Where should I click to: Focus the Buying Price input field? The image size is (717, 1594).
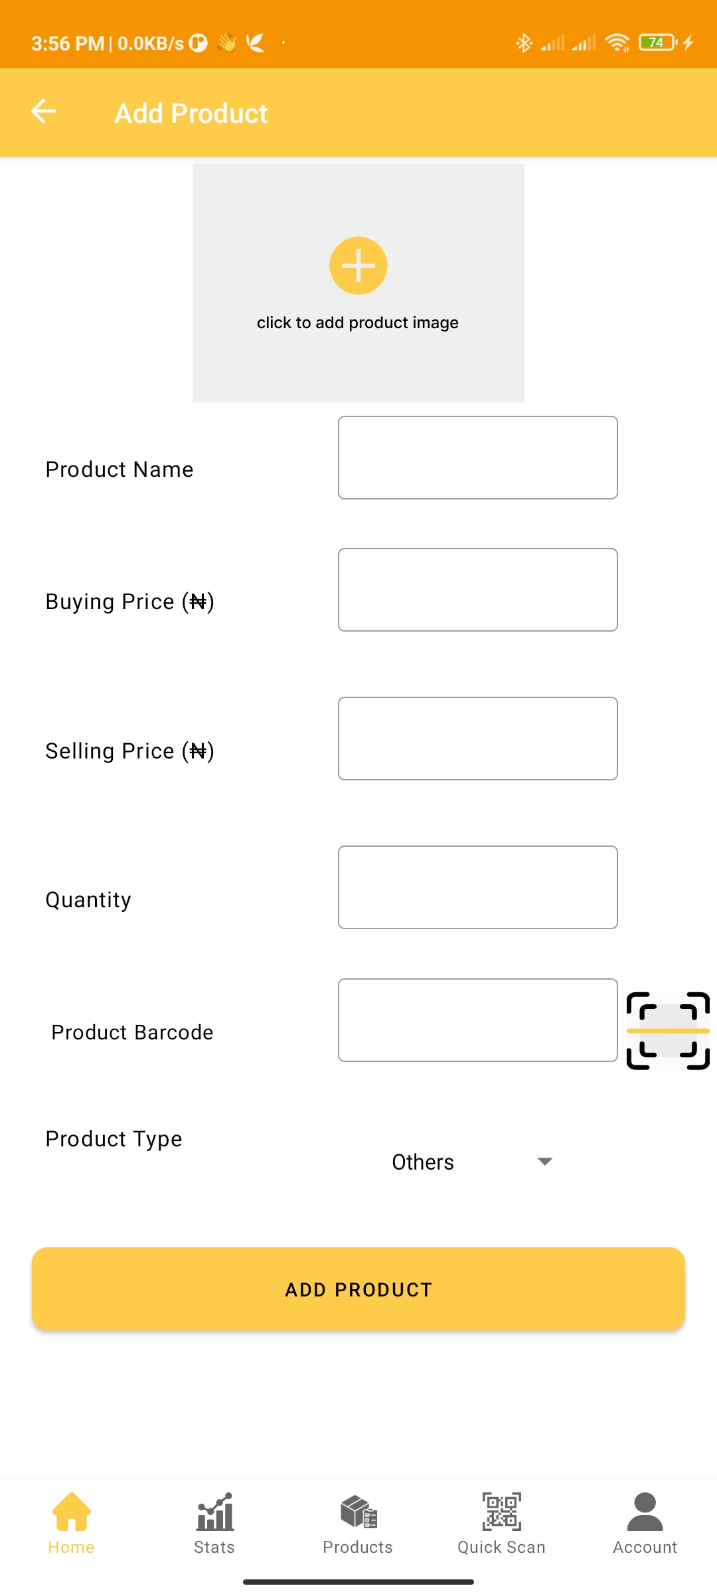pos(478,590)
